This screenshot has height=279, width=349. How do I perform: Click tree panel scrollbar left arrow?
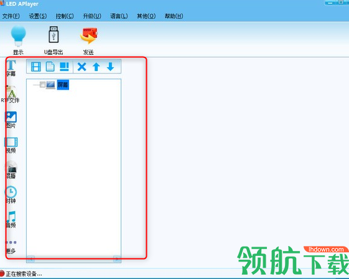30,260
